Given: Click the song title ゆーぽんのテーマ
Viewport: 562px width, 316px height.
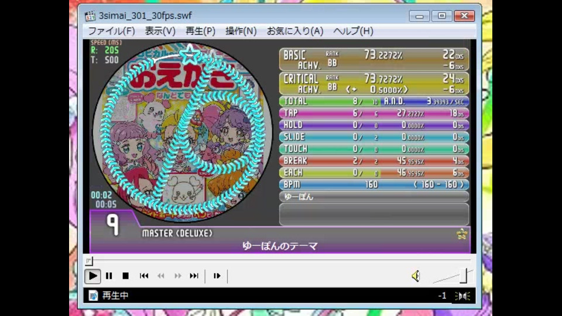Looking at the screenshot, I should [x=280, y=246].
